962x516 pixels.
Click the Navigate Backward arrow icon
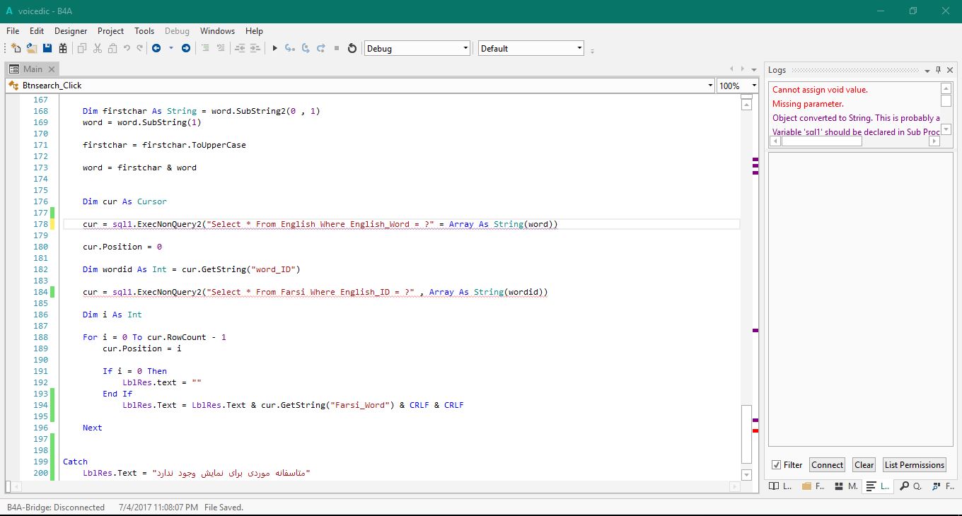(x=156, y=48)
